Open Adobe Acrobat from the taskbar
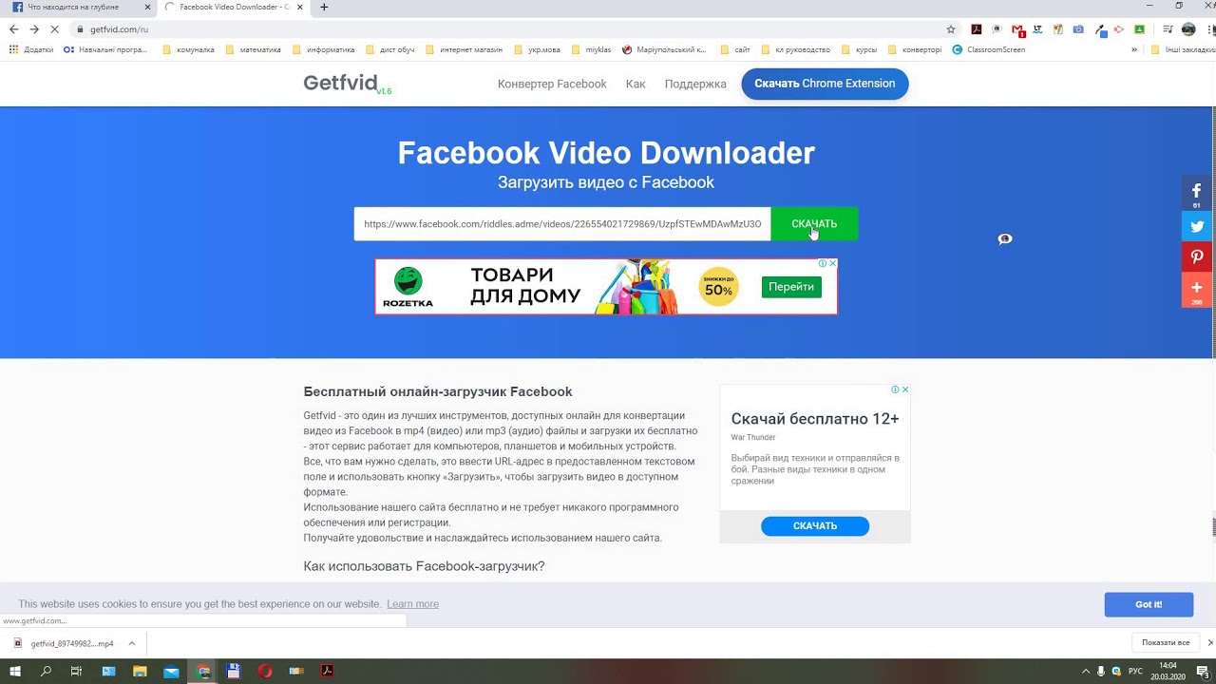This screenshot has width=1216, height=684. click(327, 671)
